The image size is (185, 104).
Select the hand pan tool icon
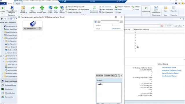(x=116, y=75)
